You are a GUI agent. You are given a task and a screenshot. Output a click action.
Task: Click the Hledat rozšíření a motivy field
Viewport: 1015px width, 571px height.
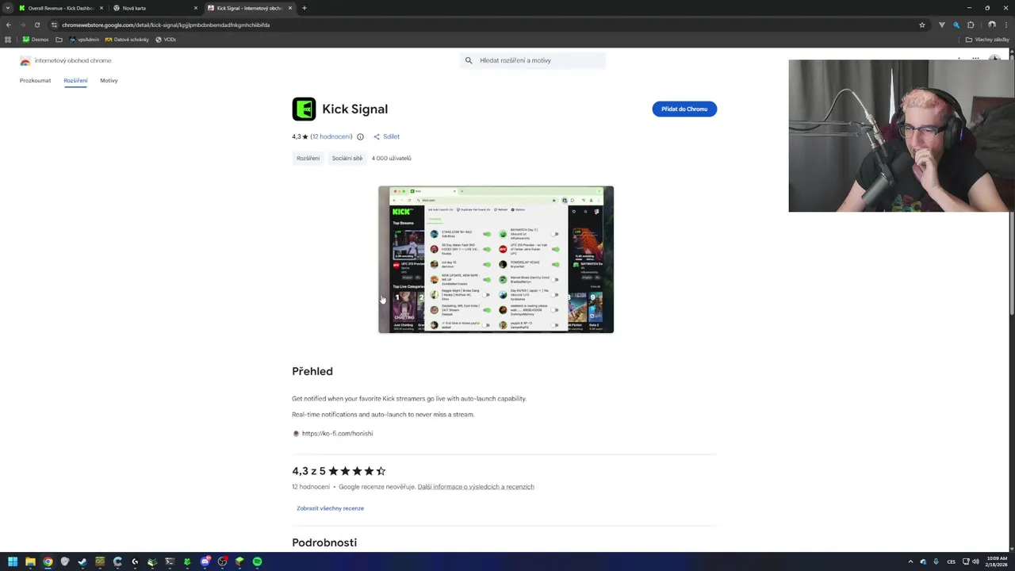coord(533,60)
